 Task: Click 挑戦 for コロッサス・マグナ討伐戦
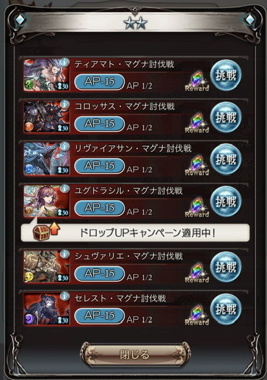pos(226,118)
